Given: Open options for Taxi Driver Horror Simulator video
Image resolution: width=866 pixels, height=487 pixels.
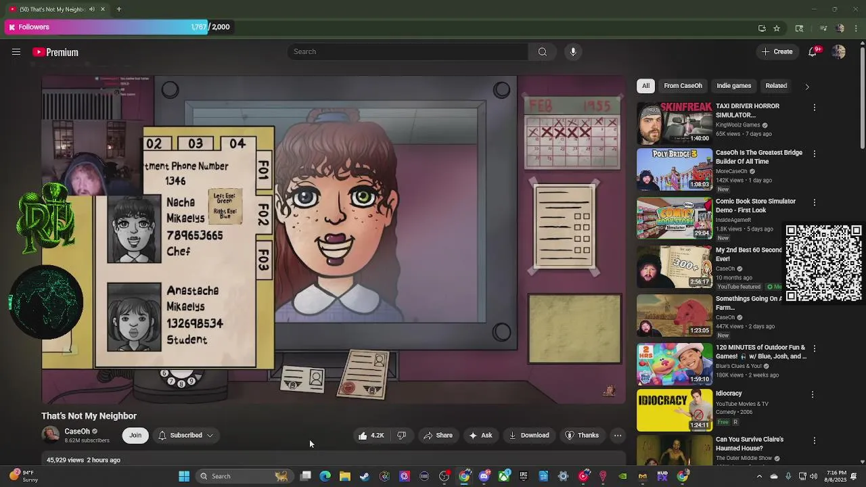Looking at the screenshot, I should (x=815, y=108).
